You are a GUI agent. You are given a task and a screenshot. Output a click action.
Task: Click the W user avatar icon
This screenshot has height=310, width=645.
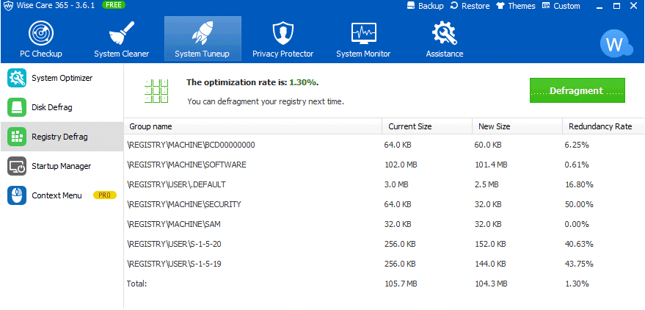click(x=616, y=44)
